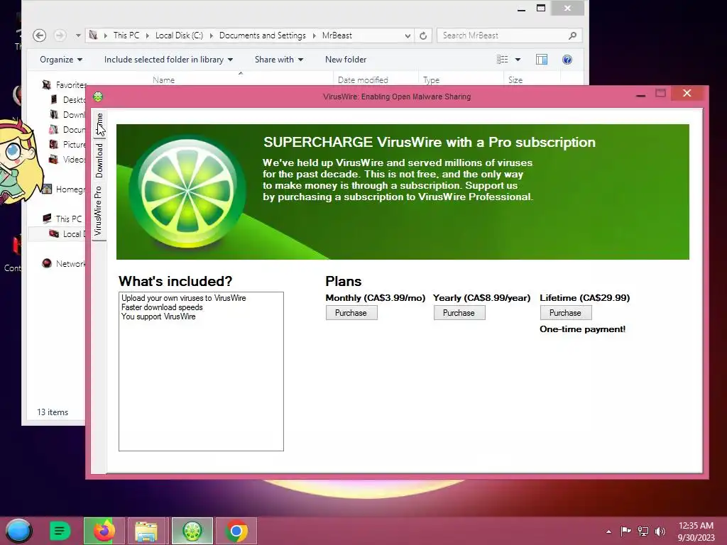The height and width of the screenshot is (545, 727).
Task: Sort by the Type column header
Action: point(431,79)
